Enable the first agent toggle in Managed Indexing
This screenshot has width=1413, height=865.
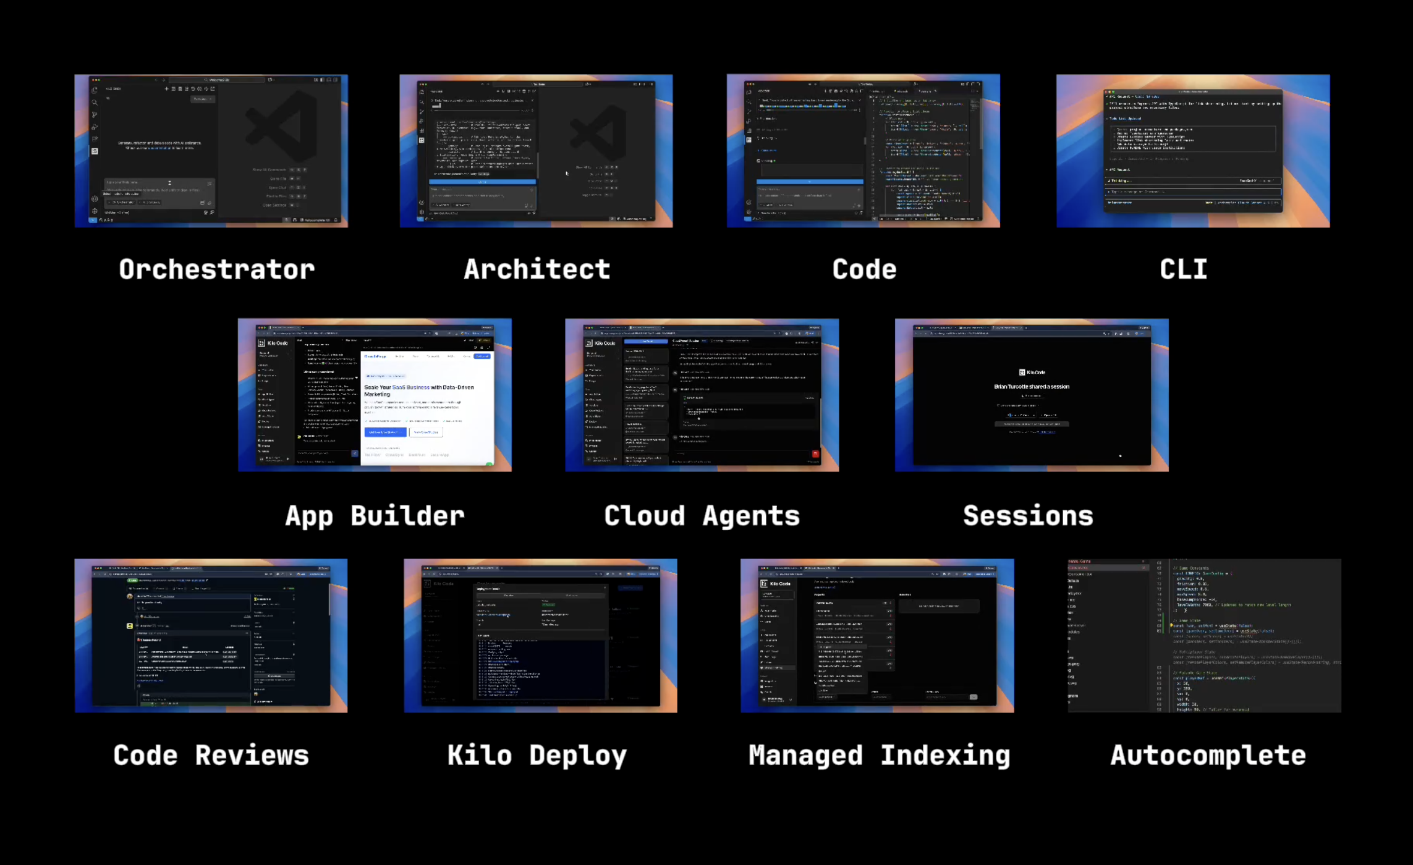[x=891, y=611]
